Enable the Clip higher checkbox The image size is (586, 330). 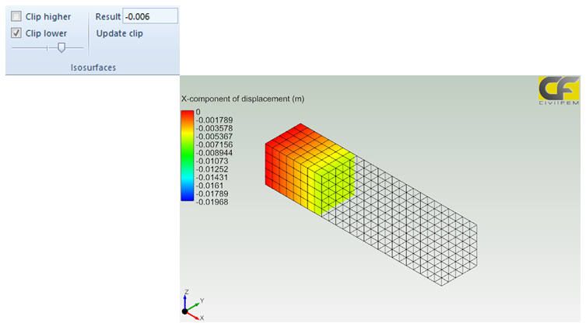[x=16, y=16]
